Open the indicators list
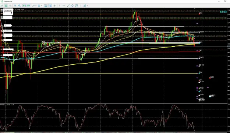230x133 pixels. pos(33,6)
